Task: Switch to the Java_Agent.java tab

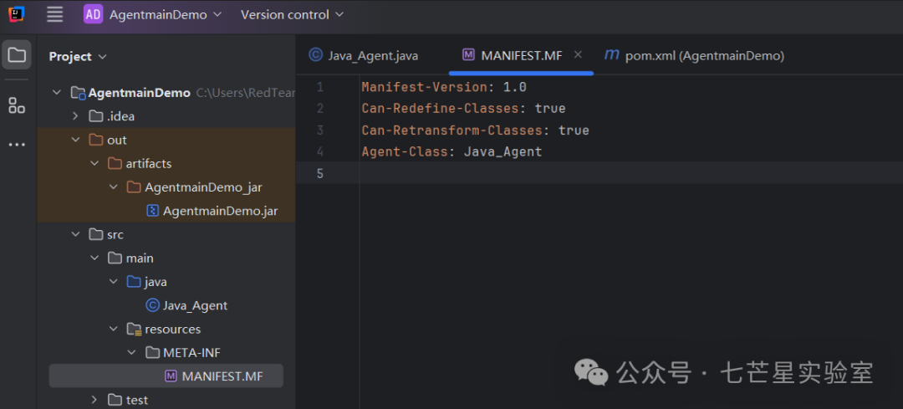Action: pyautogui.click(x=364, y=56)
